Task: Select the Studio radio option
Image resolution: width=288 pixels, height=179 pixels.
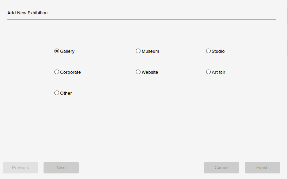Action: (x=208, y=51)
